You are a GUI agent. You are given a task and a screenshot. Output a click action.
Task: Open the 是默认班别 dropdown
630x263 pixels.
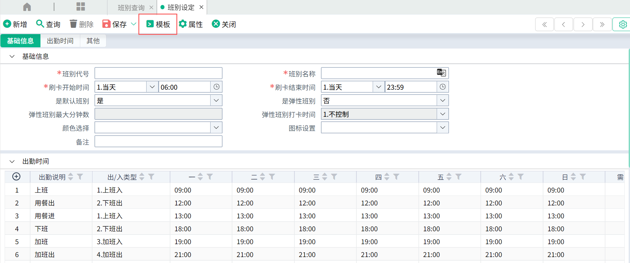point(216,101)
